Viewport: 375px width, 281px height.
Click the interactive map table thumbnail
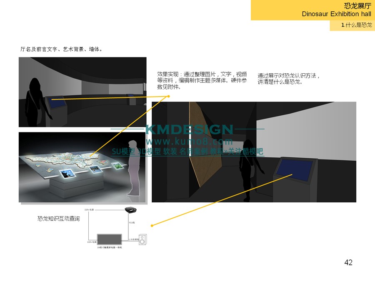[x=82, y=167]
